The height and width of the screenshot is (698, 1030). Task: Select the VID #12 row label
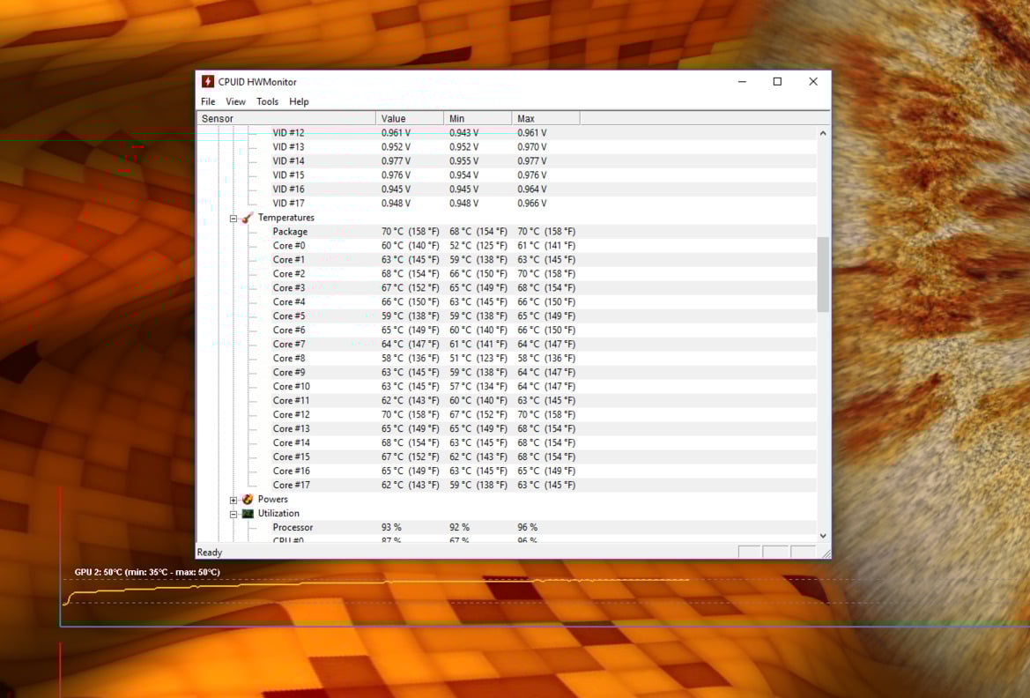288,133
